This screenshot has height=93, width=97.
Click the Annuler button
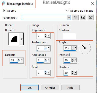tap(50, 88)
